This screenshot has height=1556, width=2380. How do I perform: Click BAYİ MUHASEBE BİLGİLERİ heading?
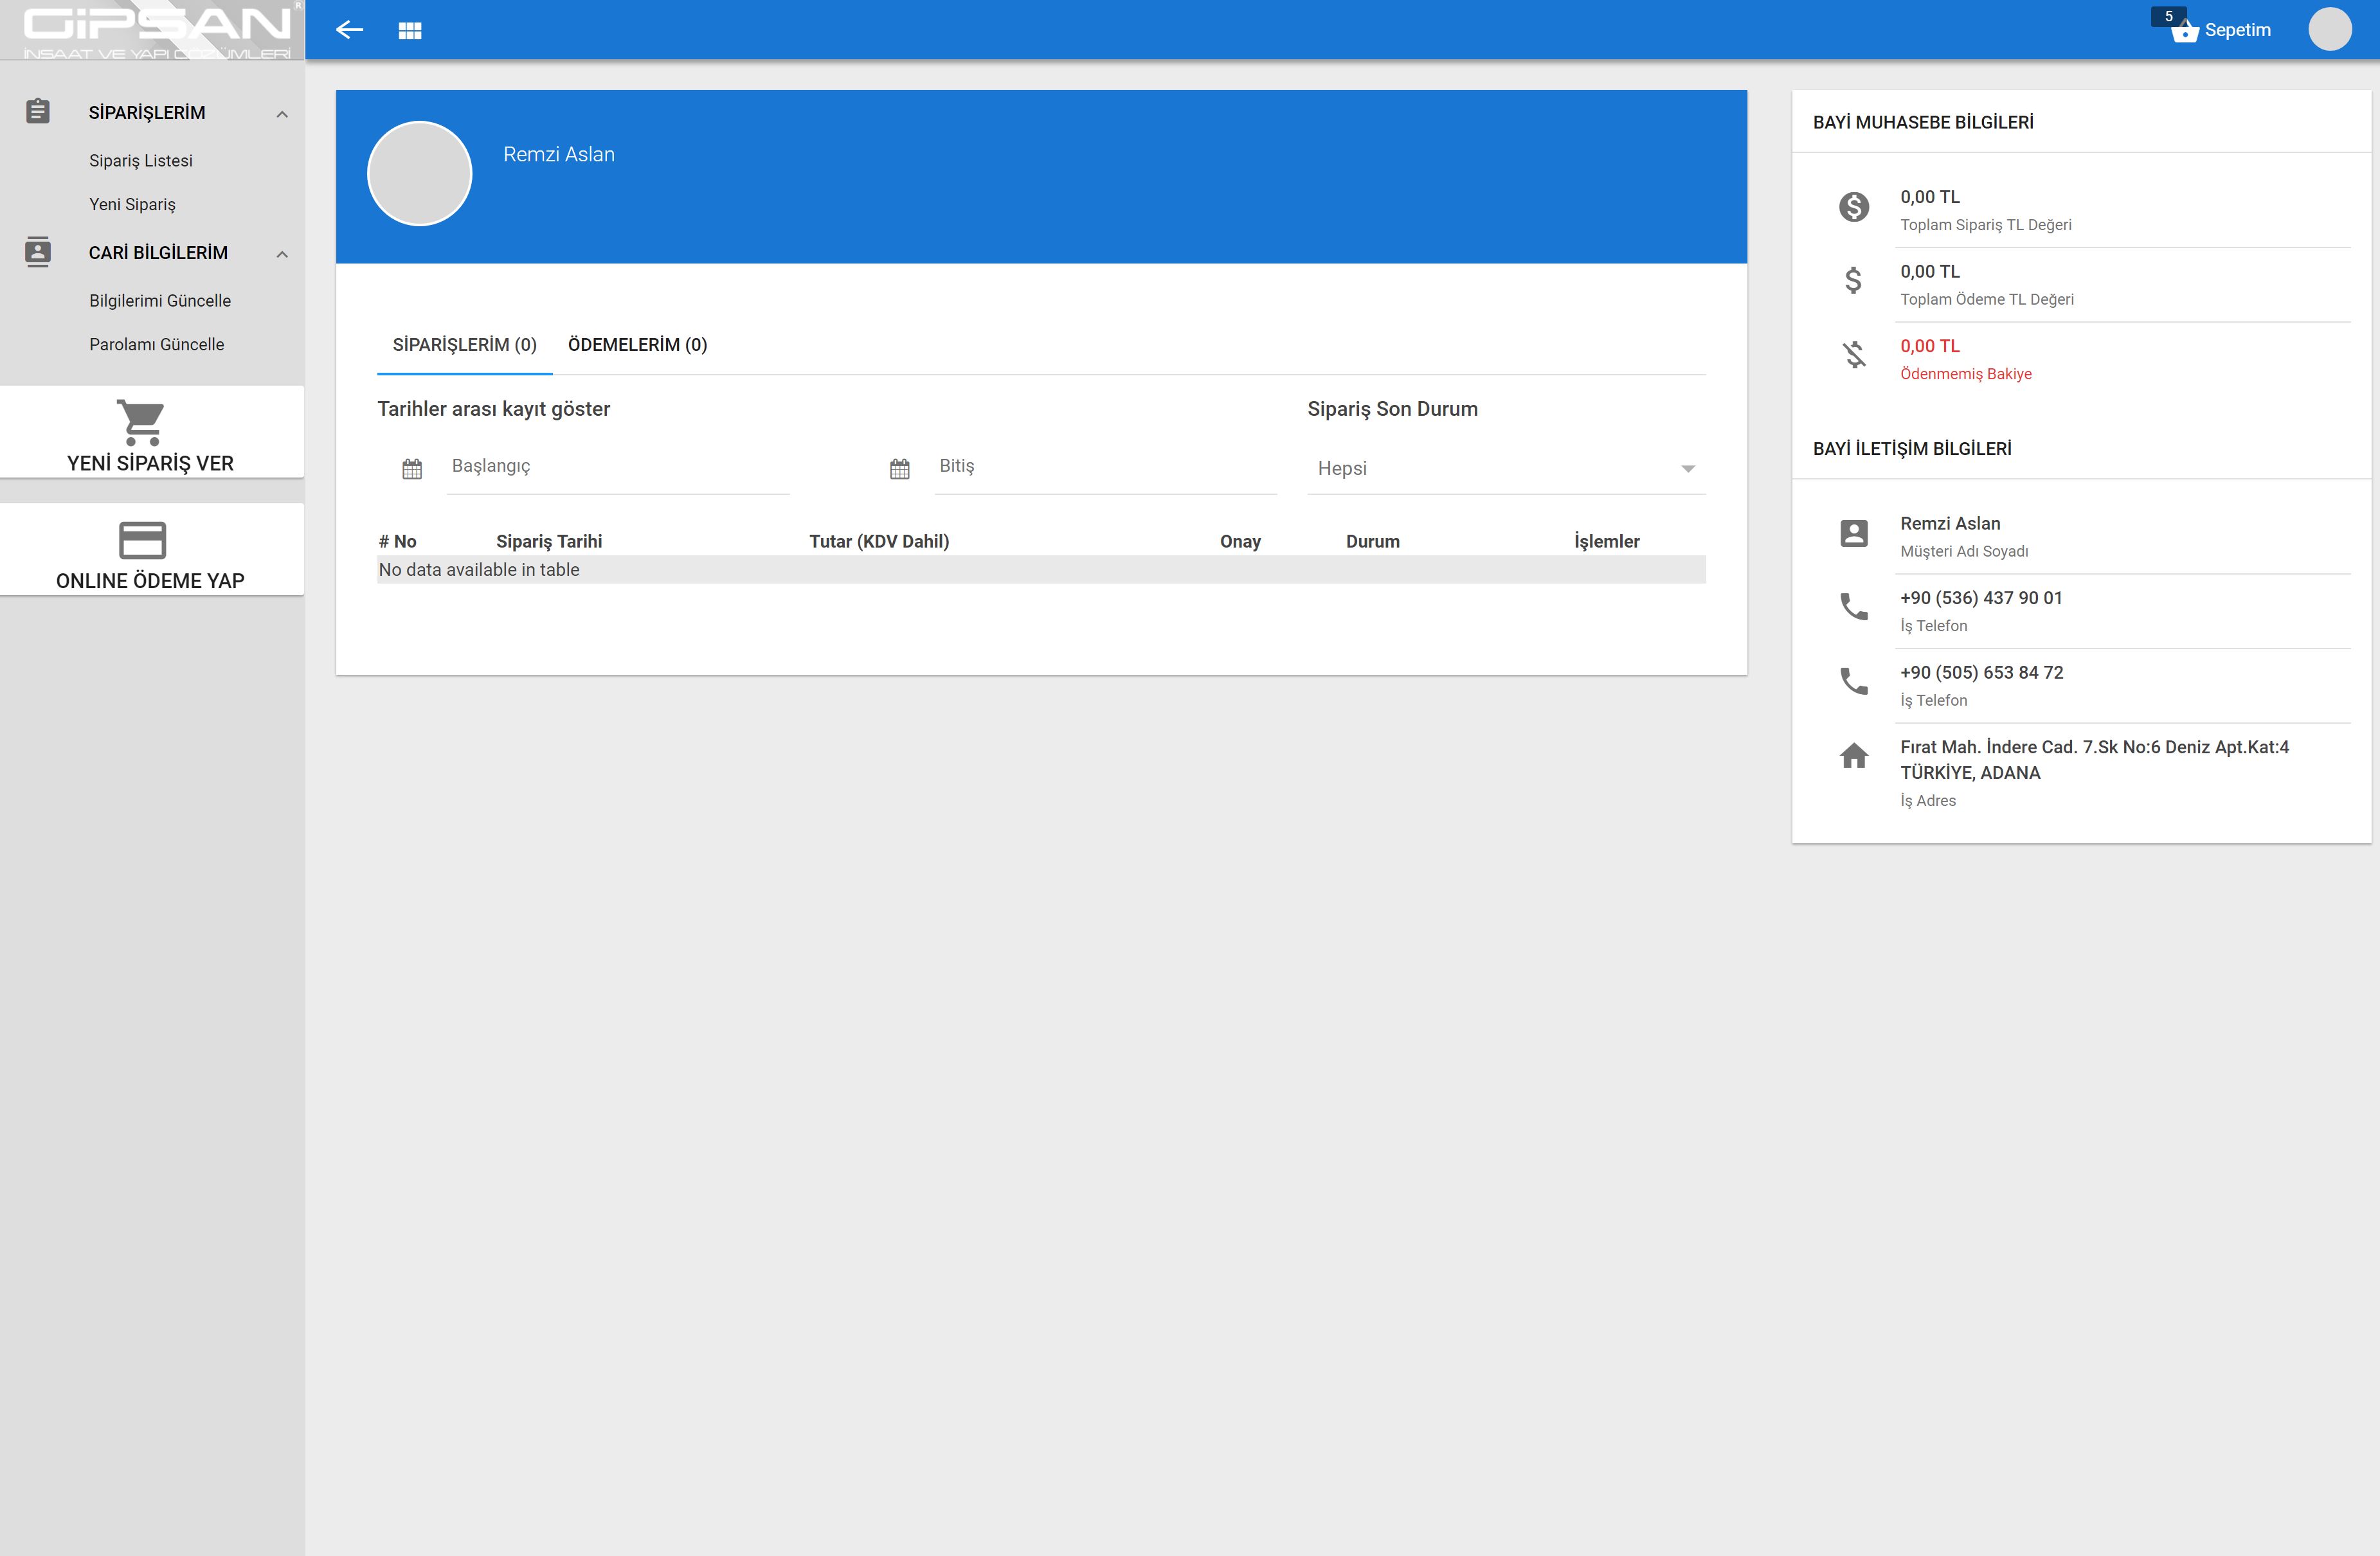1923,122
